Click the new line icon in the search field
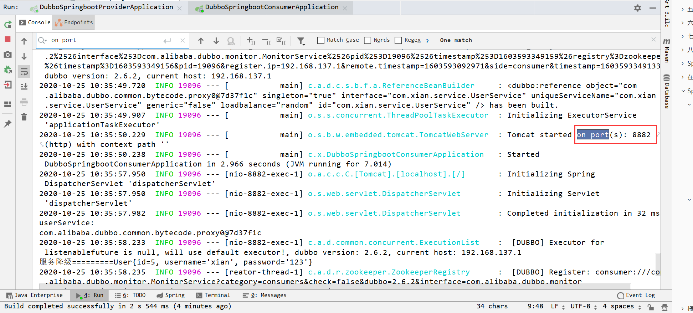The width and height of the screenshot is (693, 313). coord(167,41)
